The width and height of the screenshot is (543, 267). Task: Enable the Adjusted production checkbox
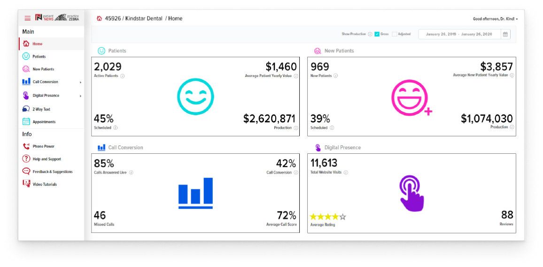tap(395, 34)
